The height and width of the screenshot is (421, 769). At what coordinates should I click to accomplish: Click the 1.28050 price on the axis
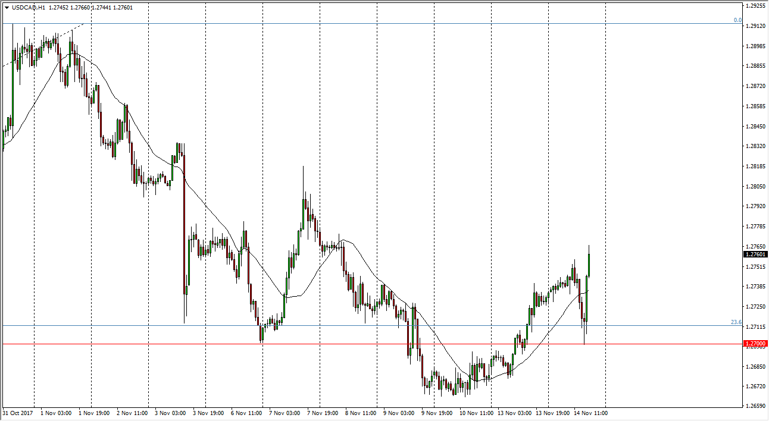[755, 186]
